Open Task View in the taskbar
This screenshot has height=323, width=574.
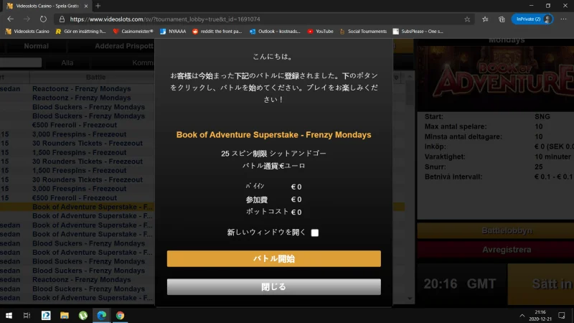[27, 315]
